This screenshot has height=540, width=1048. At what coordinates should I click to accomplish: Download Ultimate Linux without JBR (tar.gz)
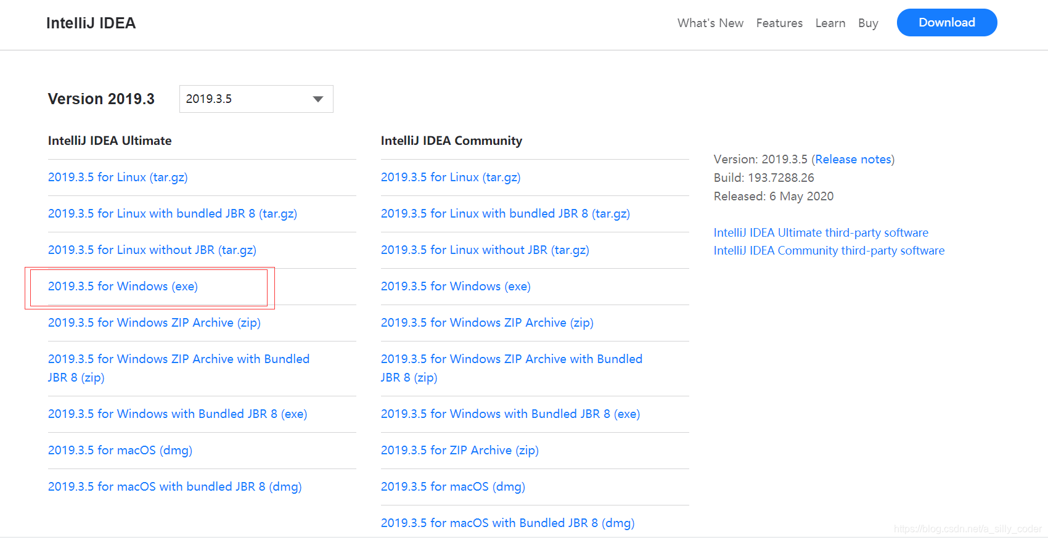click(152, 250)
